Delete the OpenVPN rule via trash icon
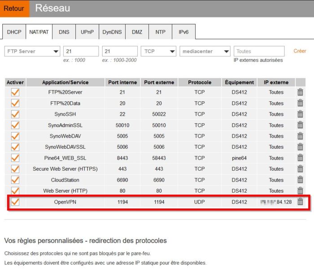Screen dimensions: 314x272 coord(300,202)
